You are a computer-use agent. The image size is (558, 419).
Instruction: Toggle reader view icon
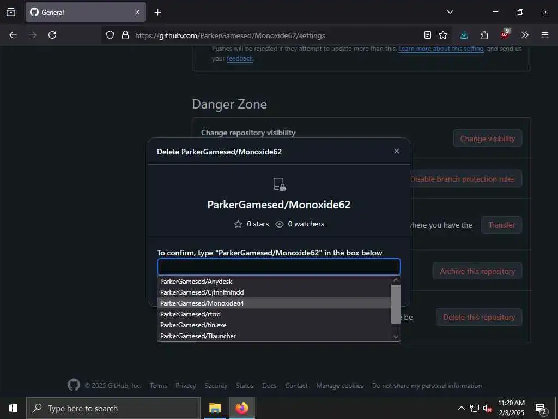pyautogui.click(x=428, y=35)
